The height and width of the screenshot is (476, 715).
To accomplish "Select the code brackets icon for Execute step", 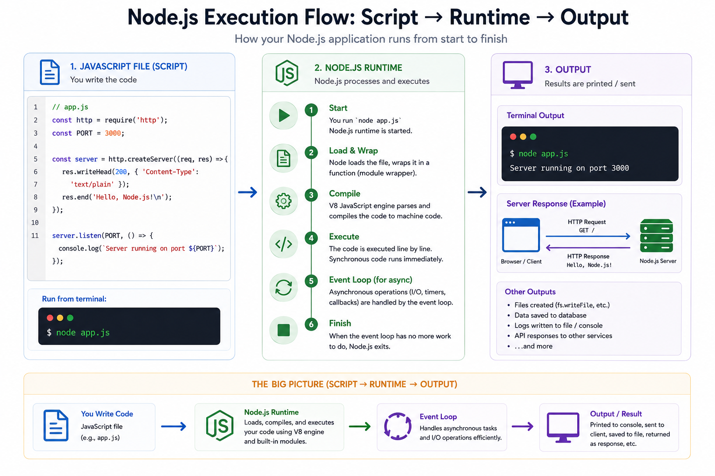I will 283,244.
